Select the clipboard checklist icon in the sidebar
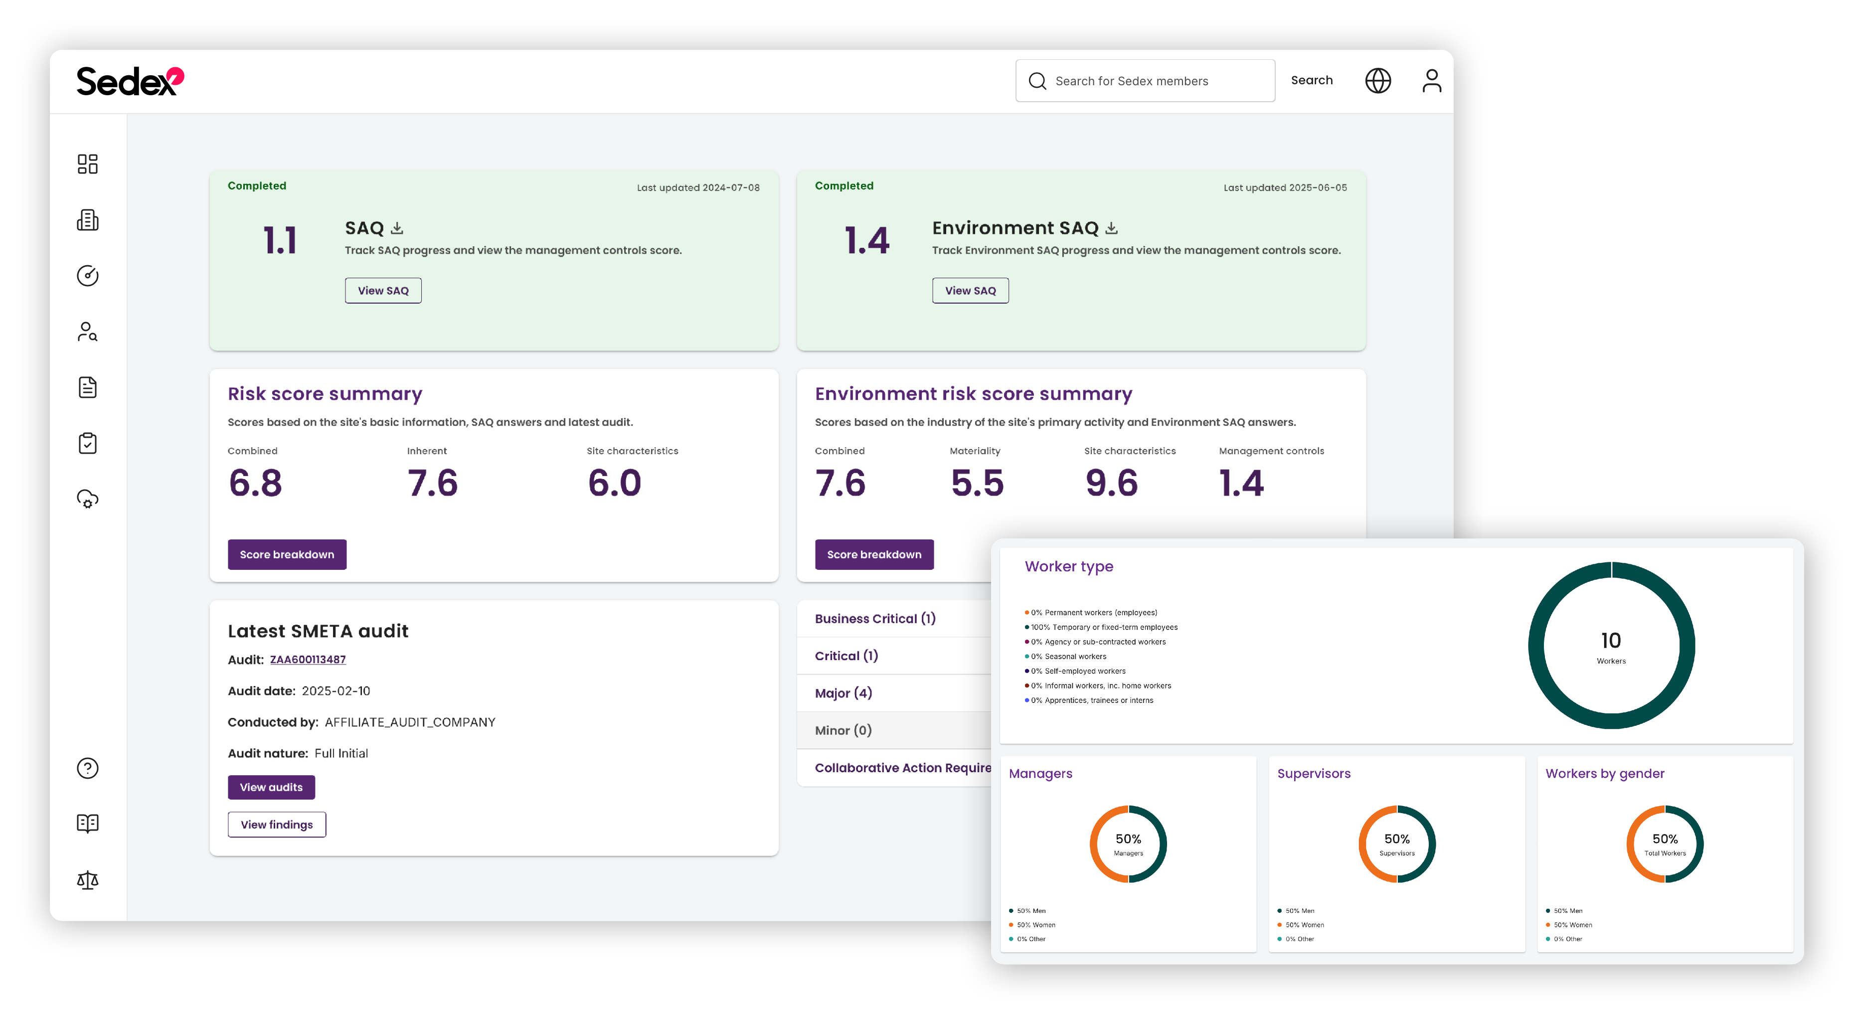Image resolution: width=1854 pixels, height=1014 pixels. (x=88, y=443)
